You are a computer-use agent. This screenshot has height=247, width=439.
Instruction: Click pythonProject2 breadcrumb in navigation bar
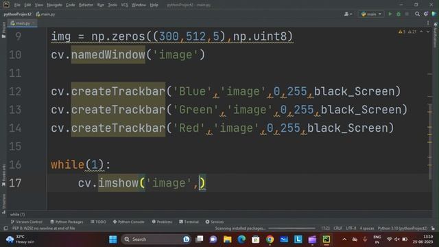point(17,14)
